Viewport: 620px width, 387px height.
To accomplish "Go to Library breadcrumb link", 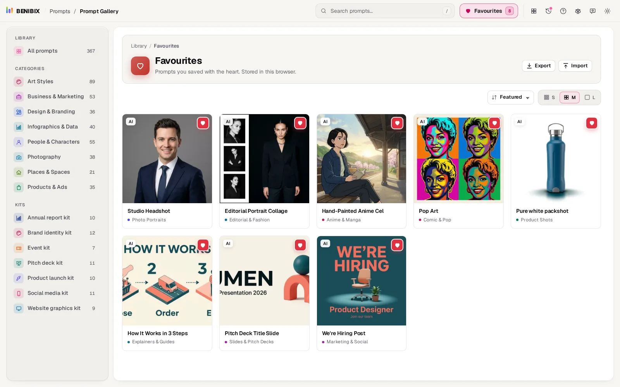I will [139, 46].
